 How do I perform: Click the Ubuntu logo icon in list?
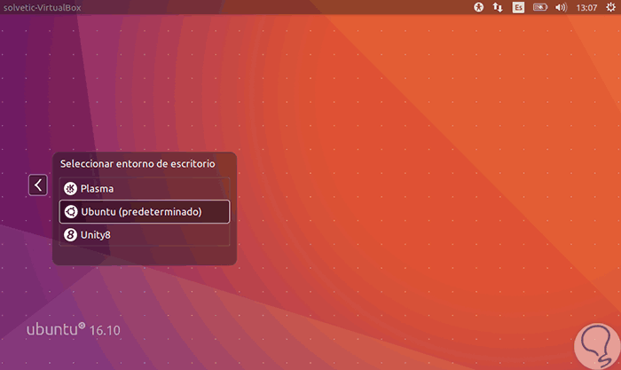click(x=71, y=211)
